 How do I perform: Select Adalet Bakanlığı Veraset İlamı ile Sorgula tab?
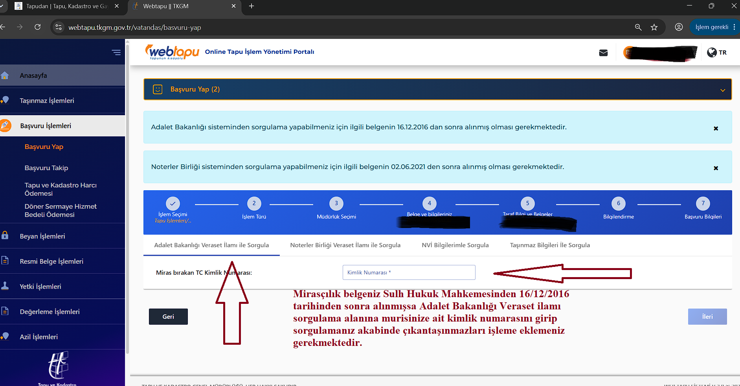click(x=211, y=245)
